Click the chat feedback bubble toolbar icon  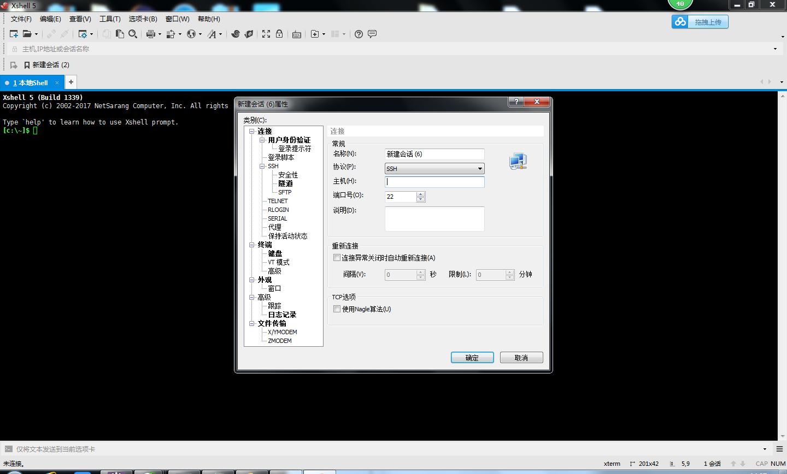[x=372, y=34]
